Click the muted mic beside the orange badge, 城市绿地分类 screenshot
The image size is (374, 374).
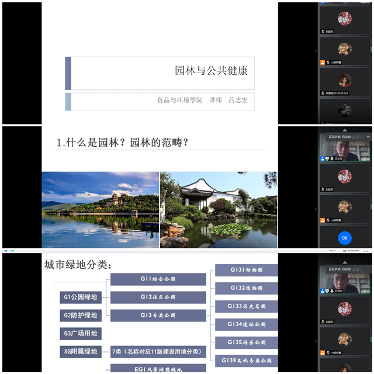pos(328,352)
